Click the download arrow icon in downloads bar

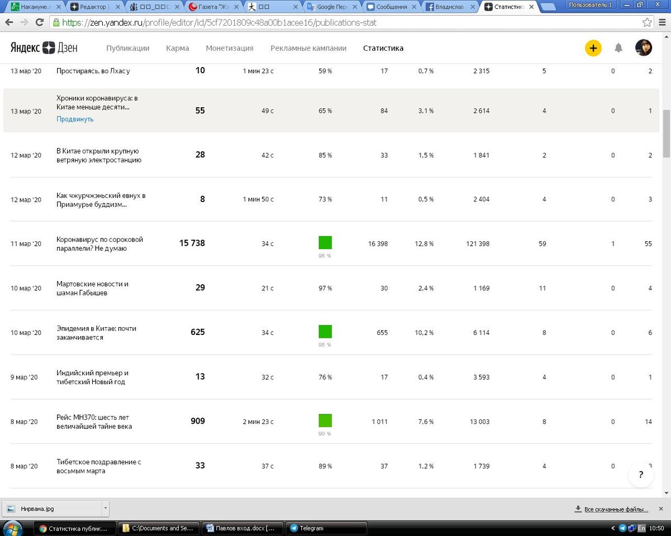point(578,509)
